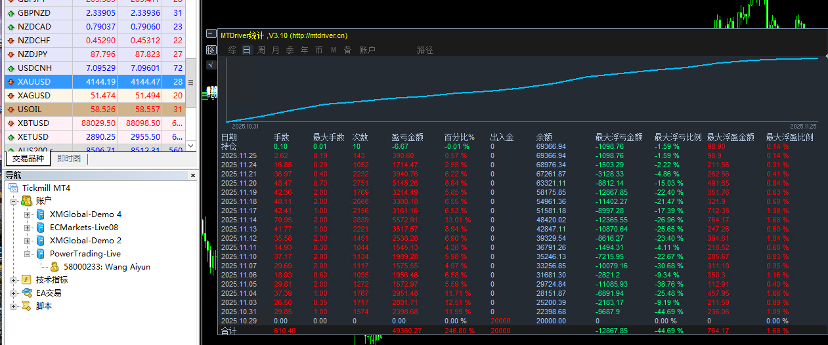828x345 pixels.
Task: Click the 日期 column header
Action: (x=229, y=138)
